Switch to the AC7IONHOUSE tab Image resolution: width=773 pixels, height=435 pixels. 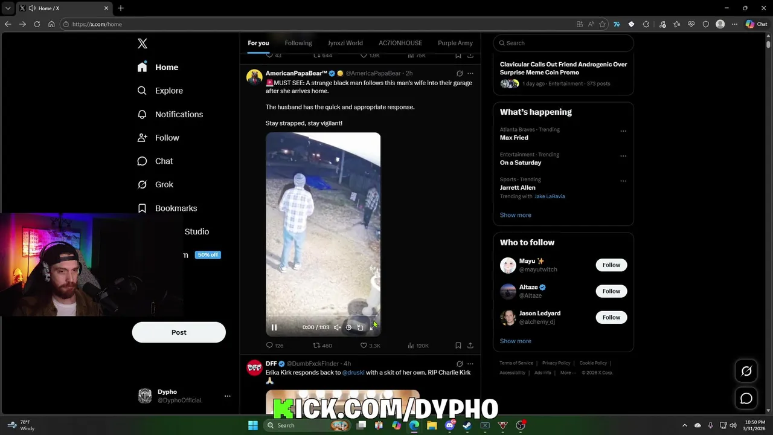click(x=400, y=43)
